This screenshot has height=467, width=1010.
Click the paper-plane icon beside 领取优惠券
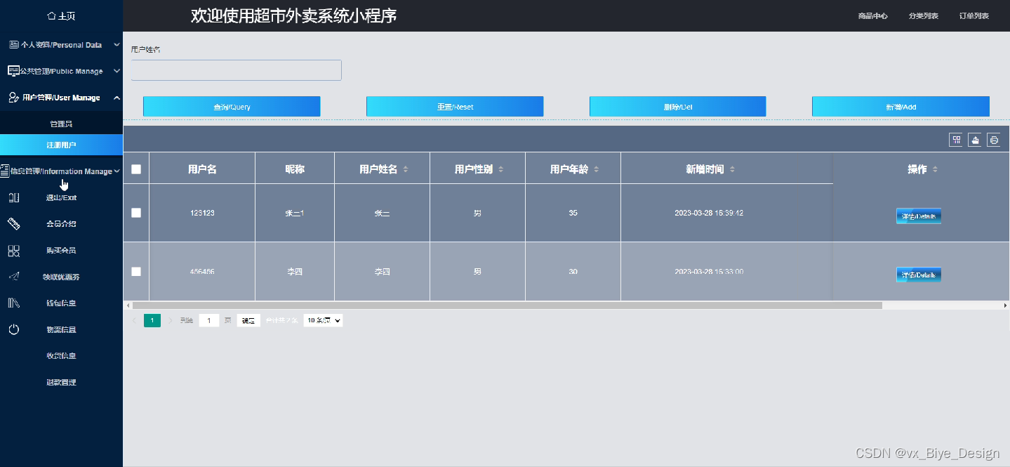(13, 277)
